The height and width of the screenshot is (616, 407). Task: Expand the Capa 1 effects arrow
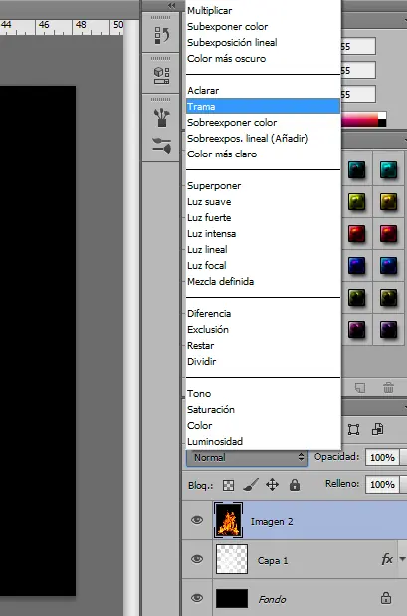click(x=402, y=559)
